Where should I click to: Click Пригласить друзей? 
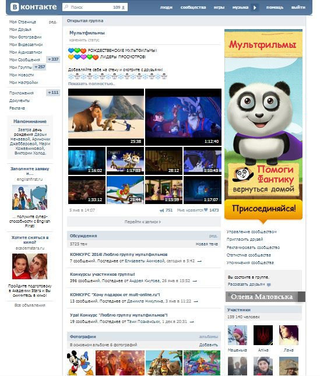[x=245, y=240]
